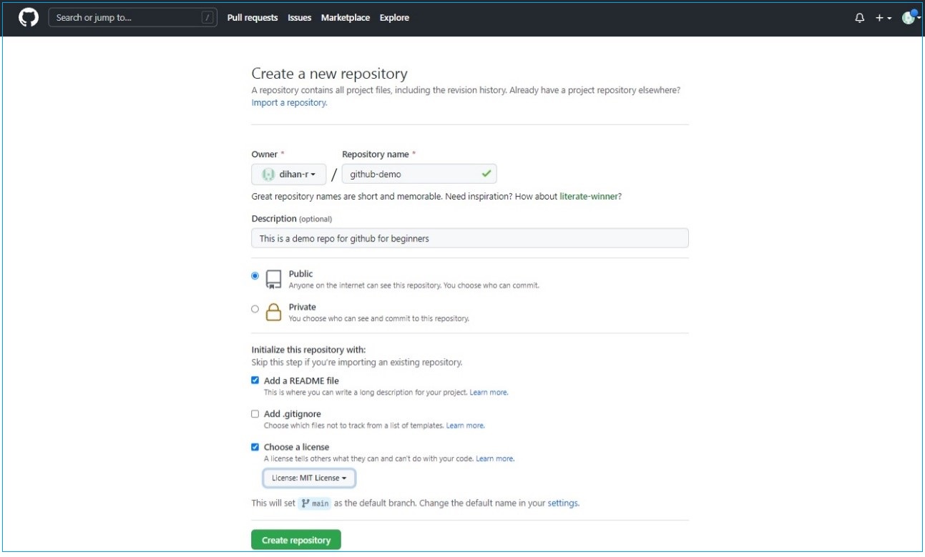This screenshot has width=925, height=557.
Task: Click the dihan-r owner avatar icon
Action: [x=268, y=174]
